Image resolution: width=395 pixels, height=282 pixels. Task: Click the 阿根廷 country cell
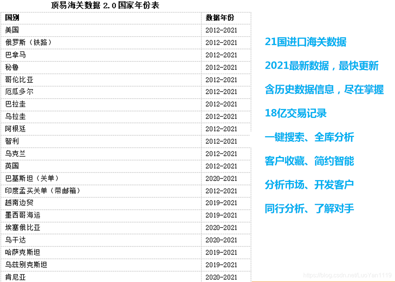pyautogui.click(x=15, y=129)
